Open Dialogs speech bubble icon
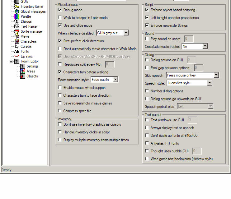The width and height of the screenshot is (231, 199). [16, 21]
